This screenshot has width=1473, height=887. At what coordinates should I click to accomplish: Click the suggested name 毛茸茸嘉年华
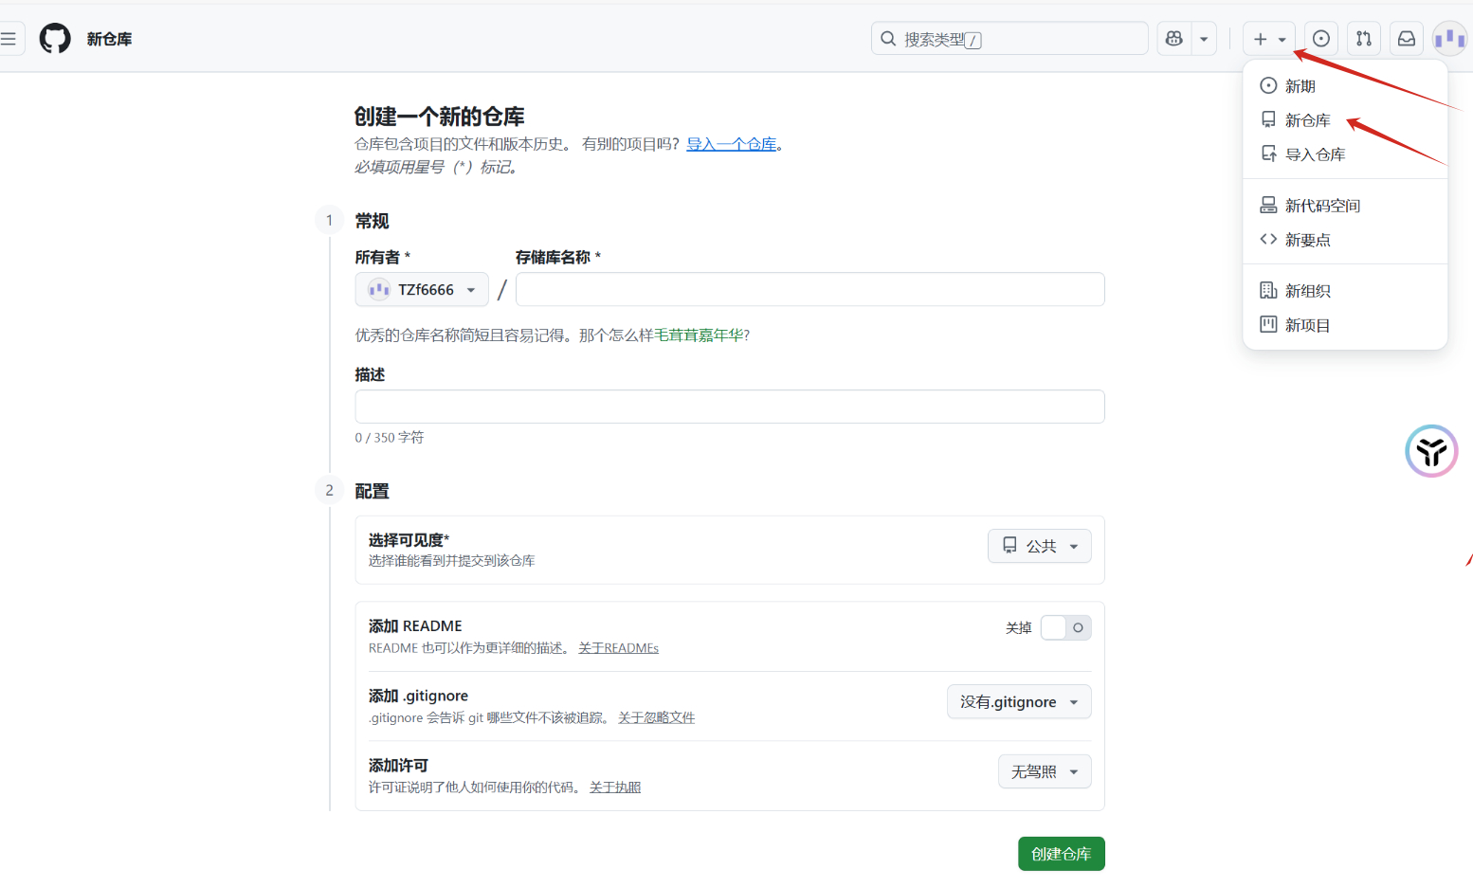699,335
